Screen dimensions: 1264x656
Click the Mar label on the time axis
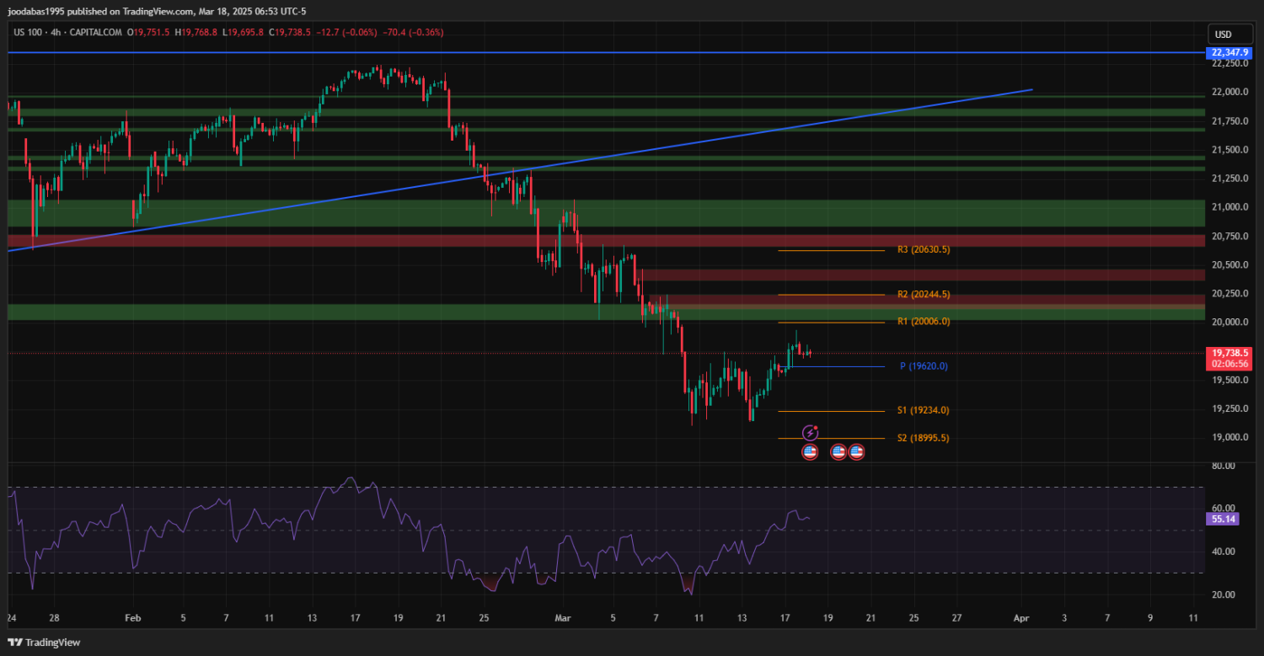[564, 618]
